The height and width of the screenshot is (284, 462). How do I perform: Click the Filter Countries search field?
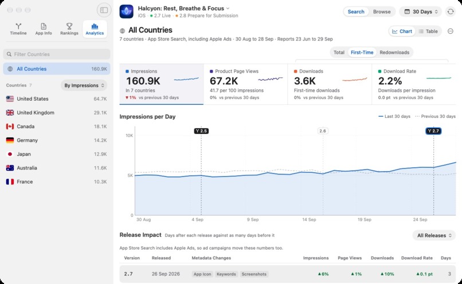tap(57, 54)
